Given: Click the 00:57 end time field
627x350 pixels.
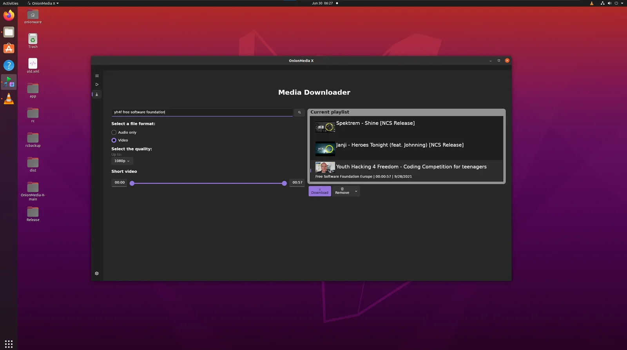Looking at the screenshot, I should click(297, 183).
